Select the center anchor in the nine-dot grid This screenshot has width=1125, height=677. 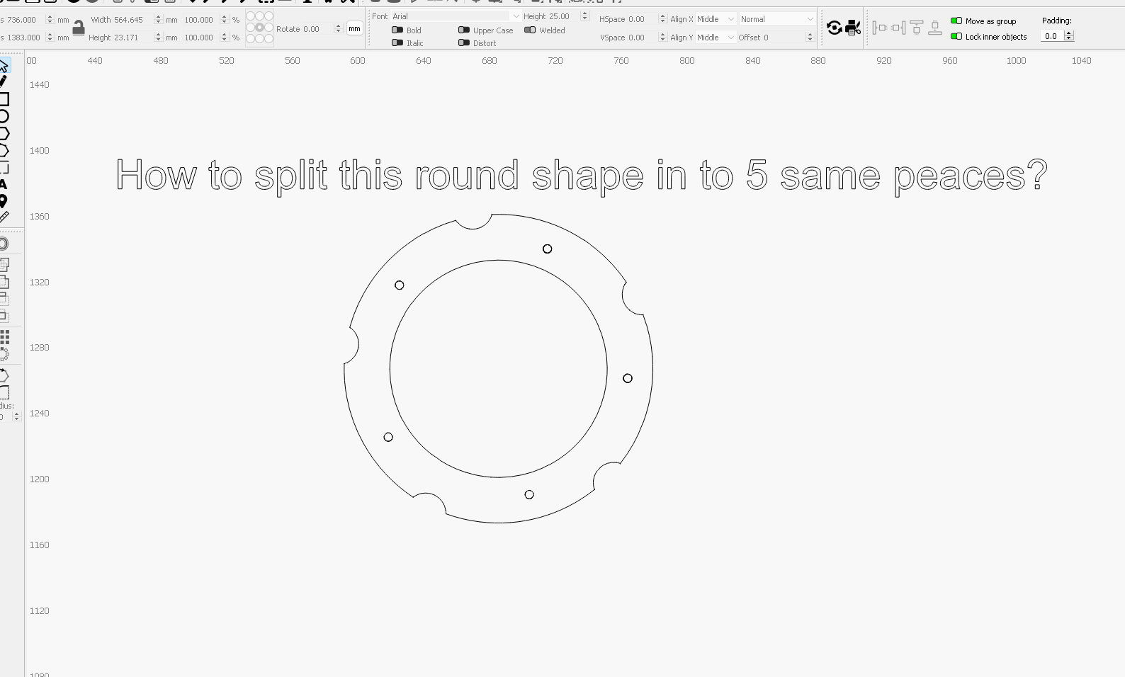tap(259, 28)
